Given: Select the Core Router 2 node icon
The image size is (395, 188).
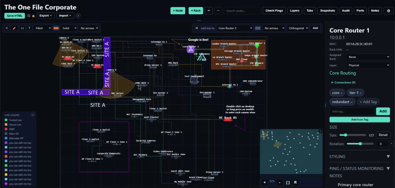Looking at the screenshot, I should [191, 50].
